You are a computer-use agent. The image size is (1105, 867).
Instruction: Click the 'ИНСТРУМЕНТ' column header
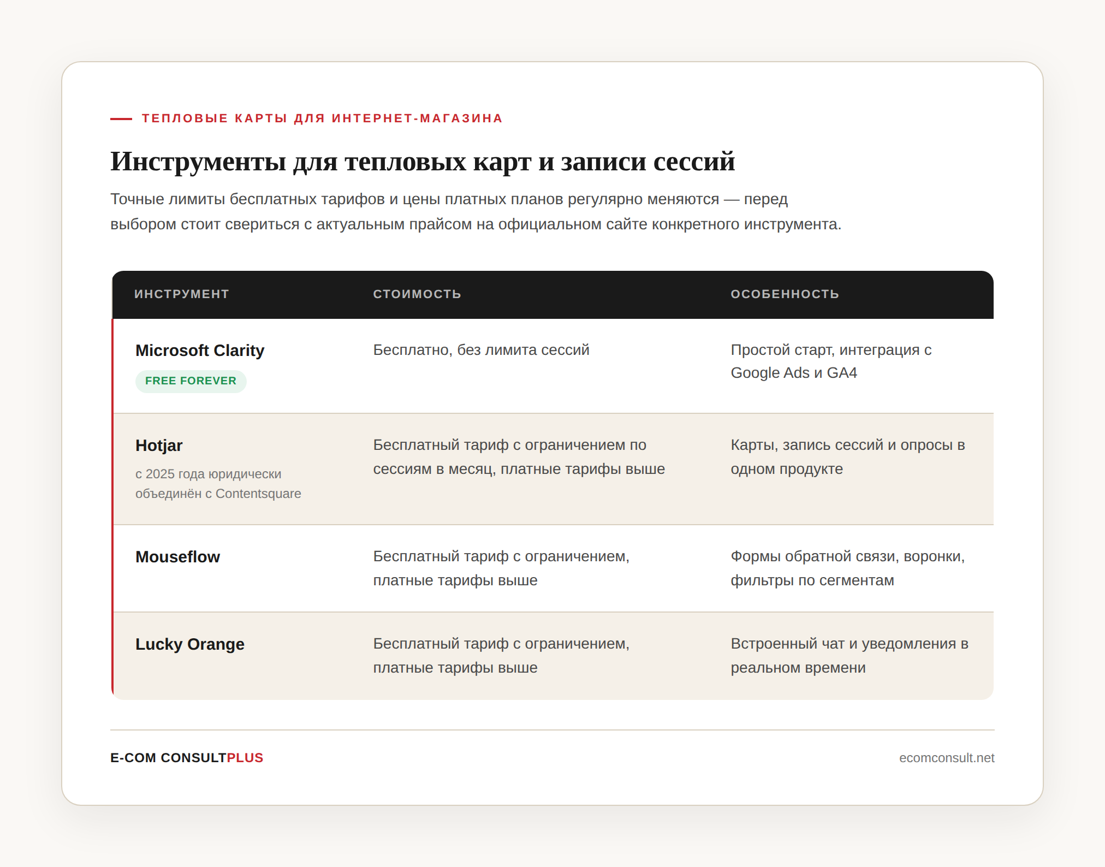[181, 294]
